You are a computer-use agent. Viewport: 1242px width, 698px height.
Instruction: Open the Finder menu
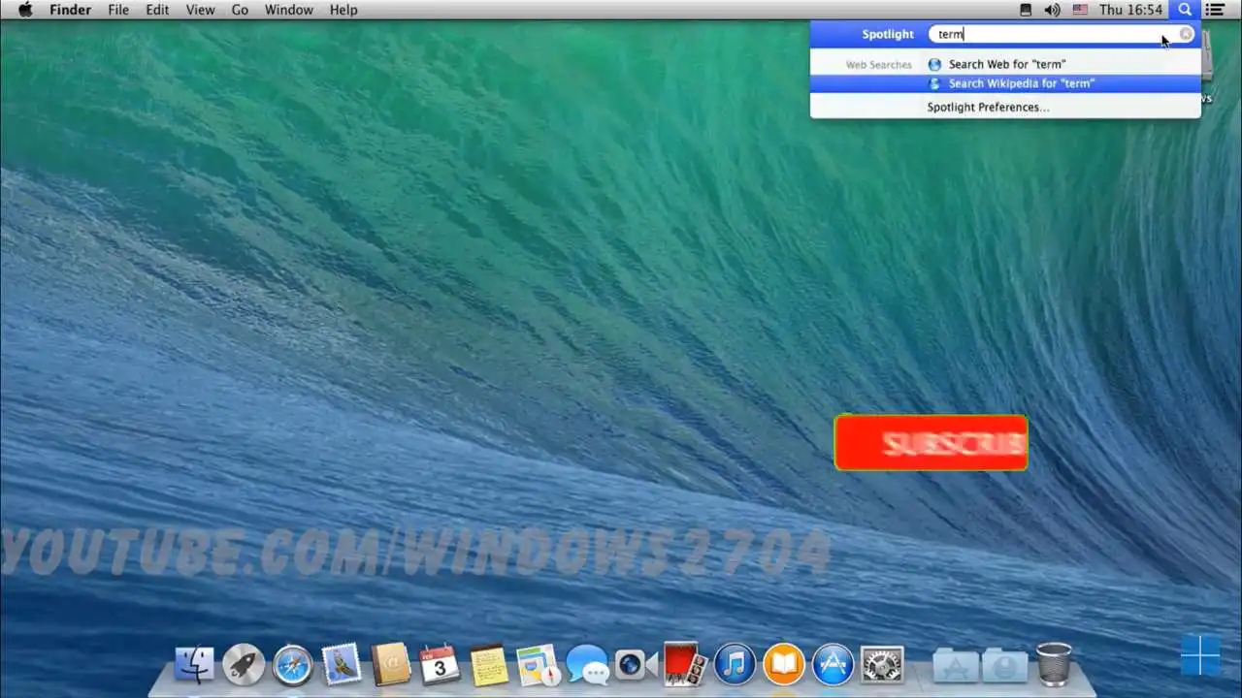pyautogui.click(x=70, y=10)
